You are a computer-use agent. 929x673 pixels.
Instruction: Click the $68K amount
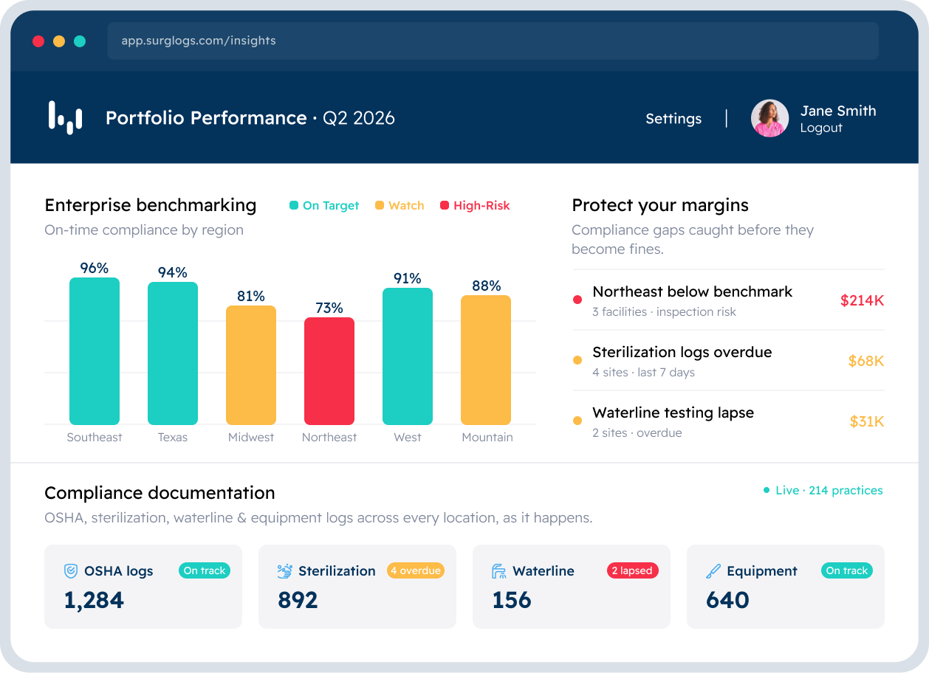tap(866, 361)
